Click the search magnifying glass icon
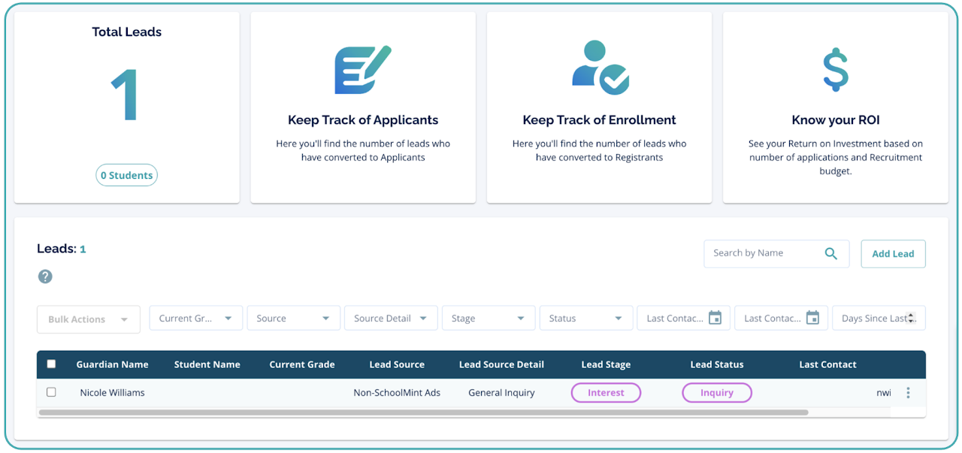The height and width of the screenshot is (453, 962). click(x=830, y=254)
